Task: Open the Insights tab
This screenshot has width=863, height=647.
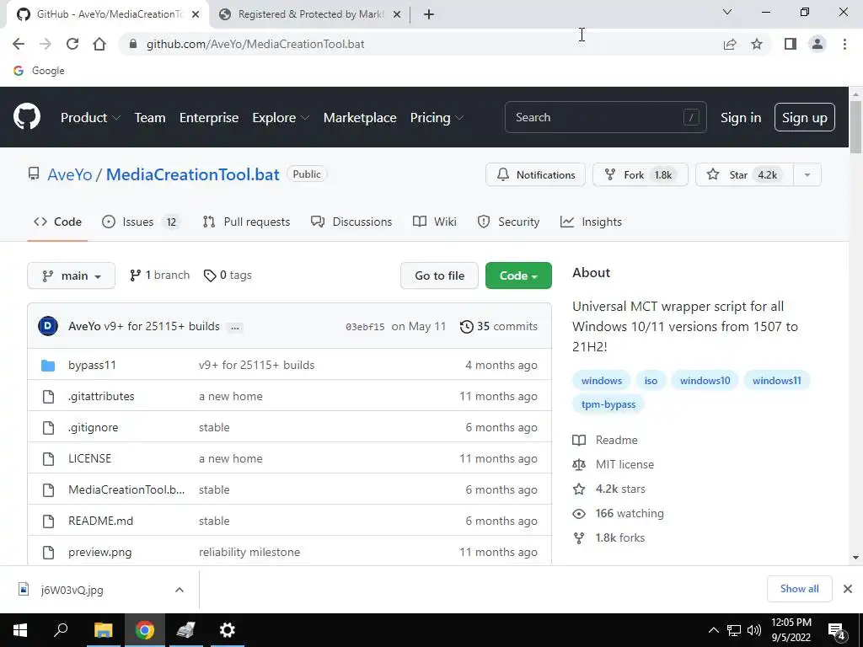Action: click(591, 222)
